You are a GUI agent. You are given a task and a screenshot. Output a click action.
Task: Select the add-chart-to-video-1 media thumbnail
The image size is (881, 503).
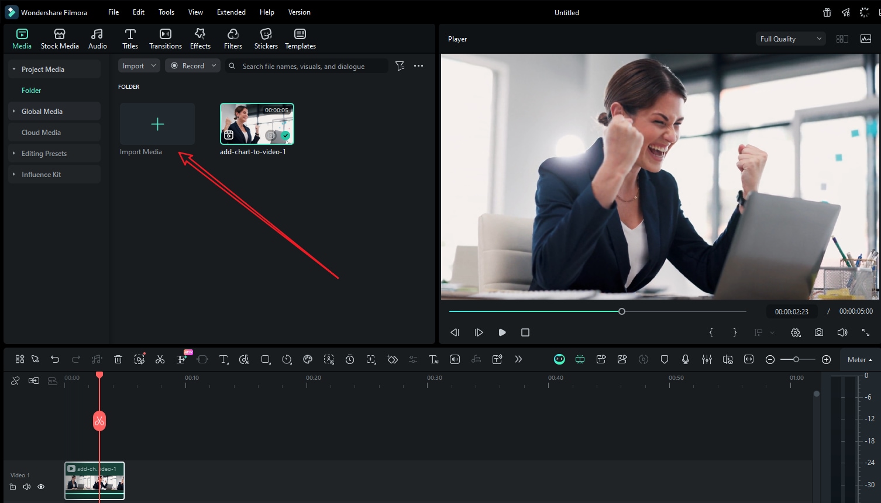(257, 124)
